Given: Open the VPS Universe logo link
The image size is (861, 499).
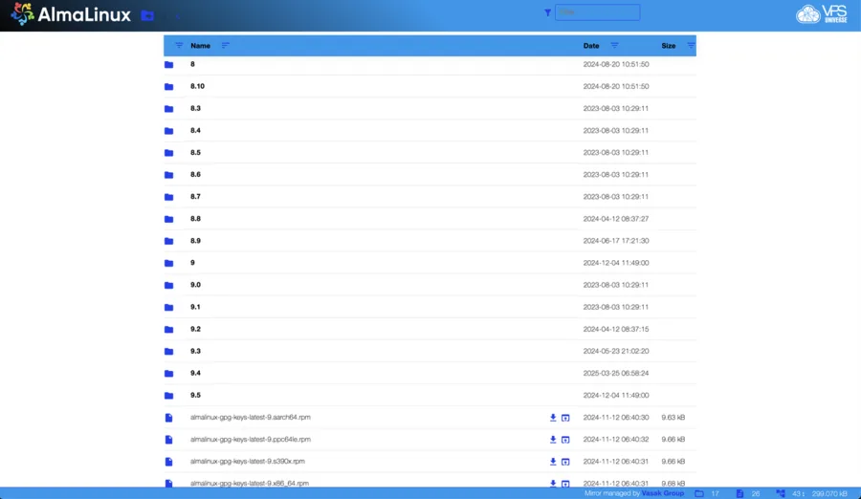Looking at the screenshot, I should pos(822,14).
